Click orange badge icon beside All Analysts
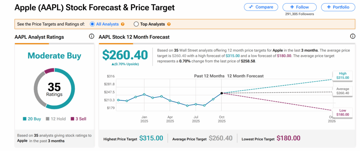Screen dimensions: 360x151 click(x=123, y=24)
